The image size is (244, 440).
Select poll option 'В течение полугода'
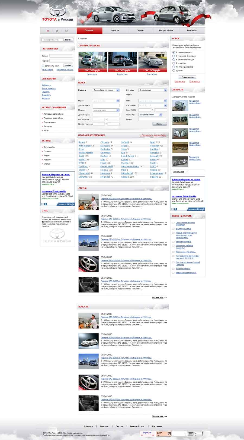(174, 59)
